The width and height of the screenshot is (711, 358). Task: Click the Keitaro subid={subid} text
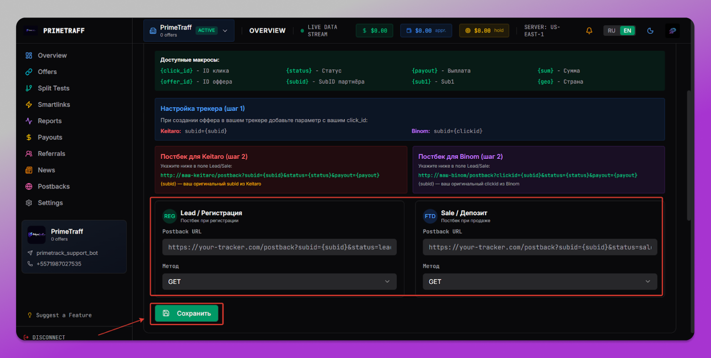tap(206, 131)
